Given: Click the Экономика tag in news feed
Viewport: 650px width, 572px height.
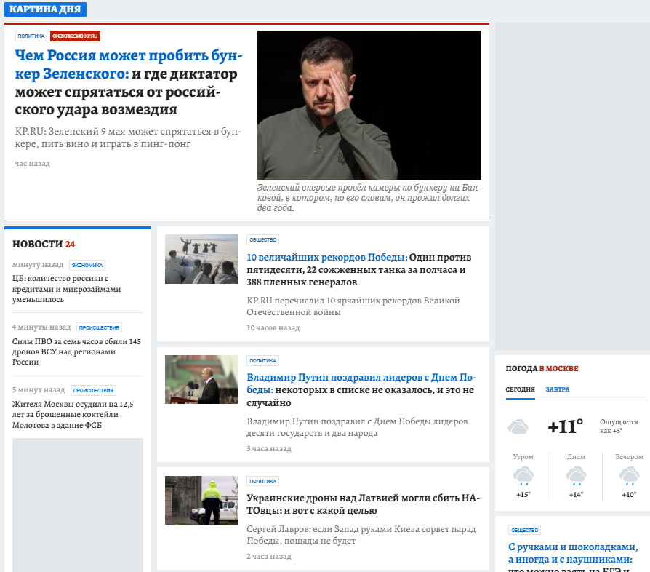Looking at the screenshot, I should tap(87, 265).
